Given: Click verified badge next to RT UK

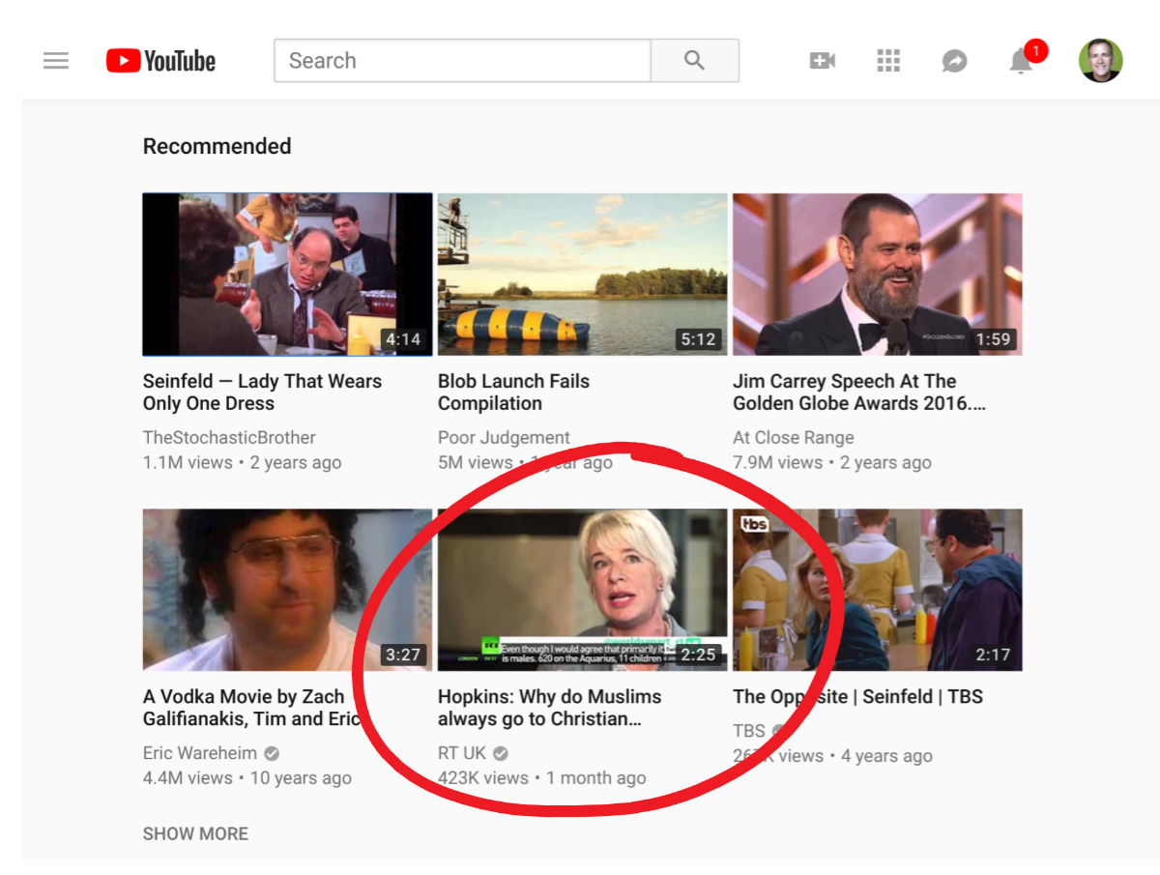Looking at the screenshot, I should pos(501,753).
